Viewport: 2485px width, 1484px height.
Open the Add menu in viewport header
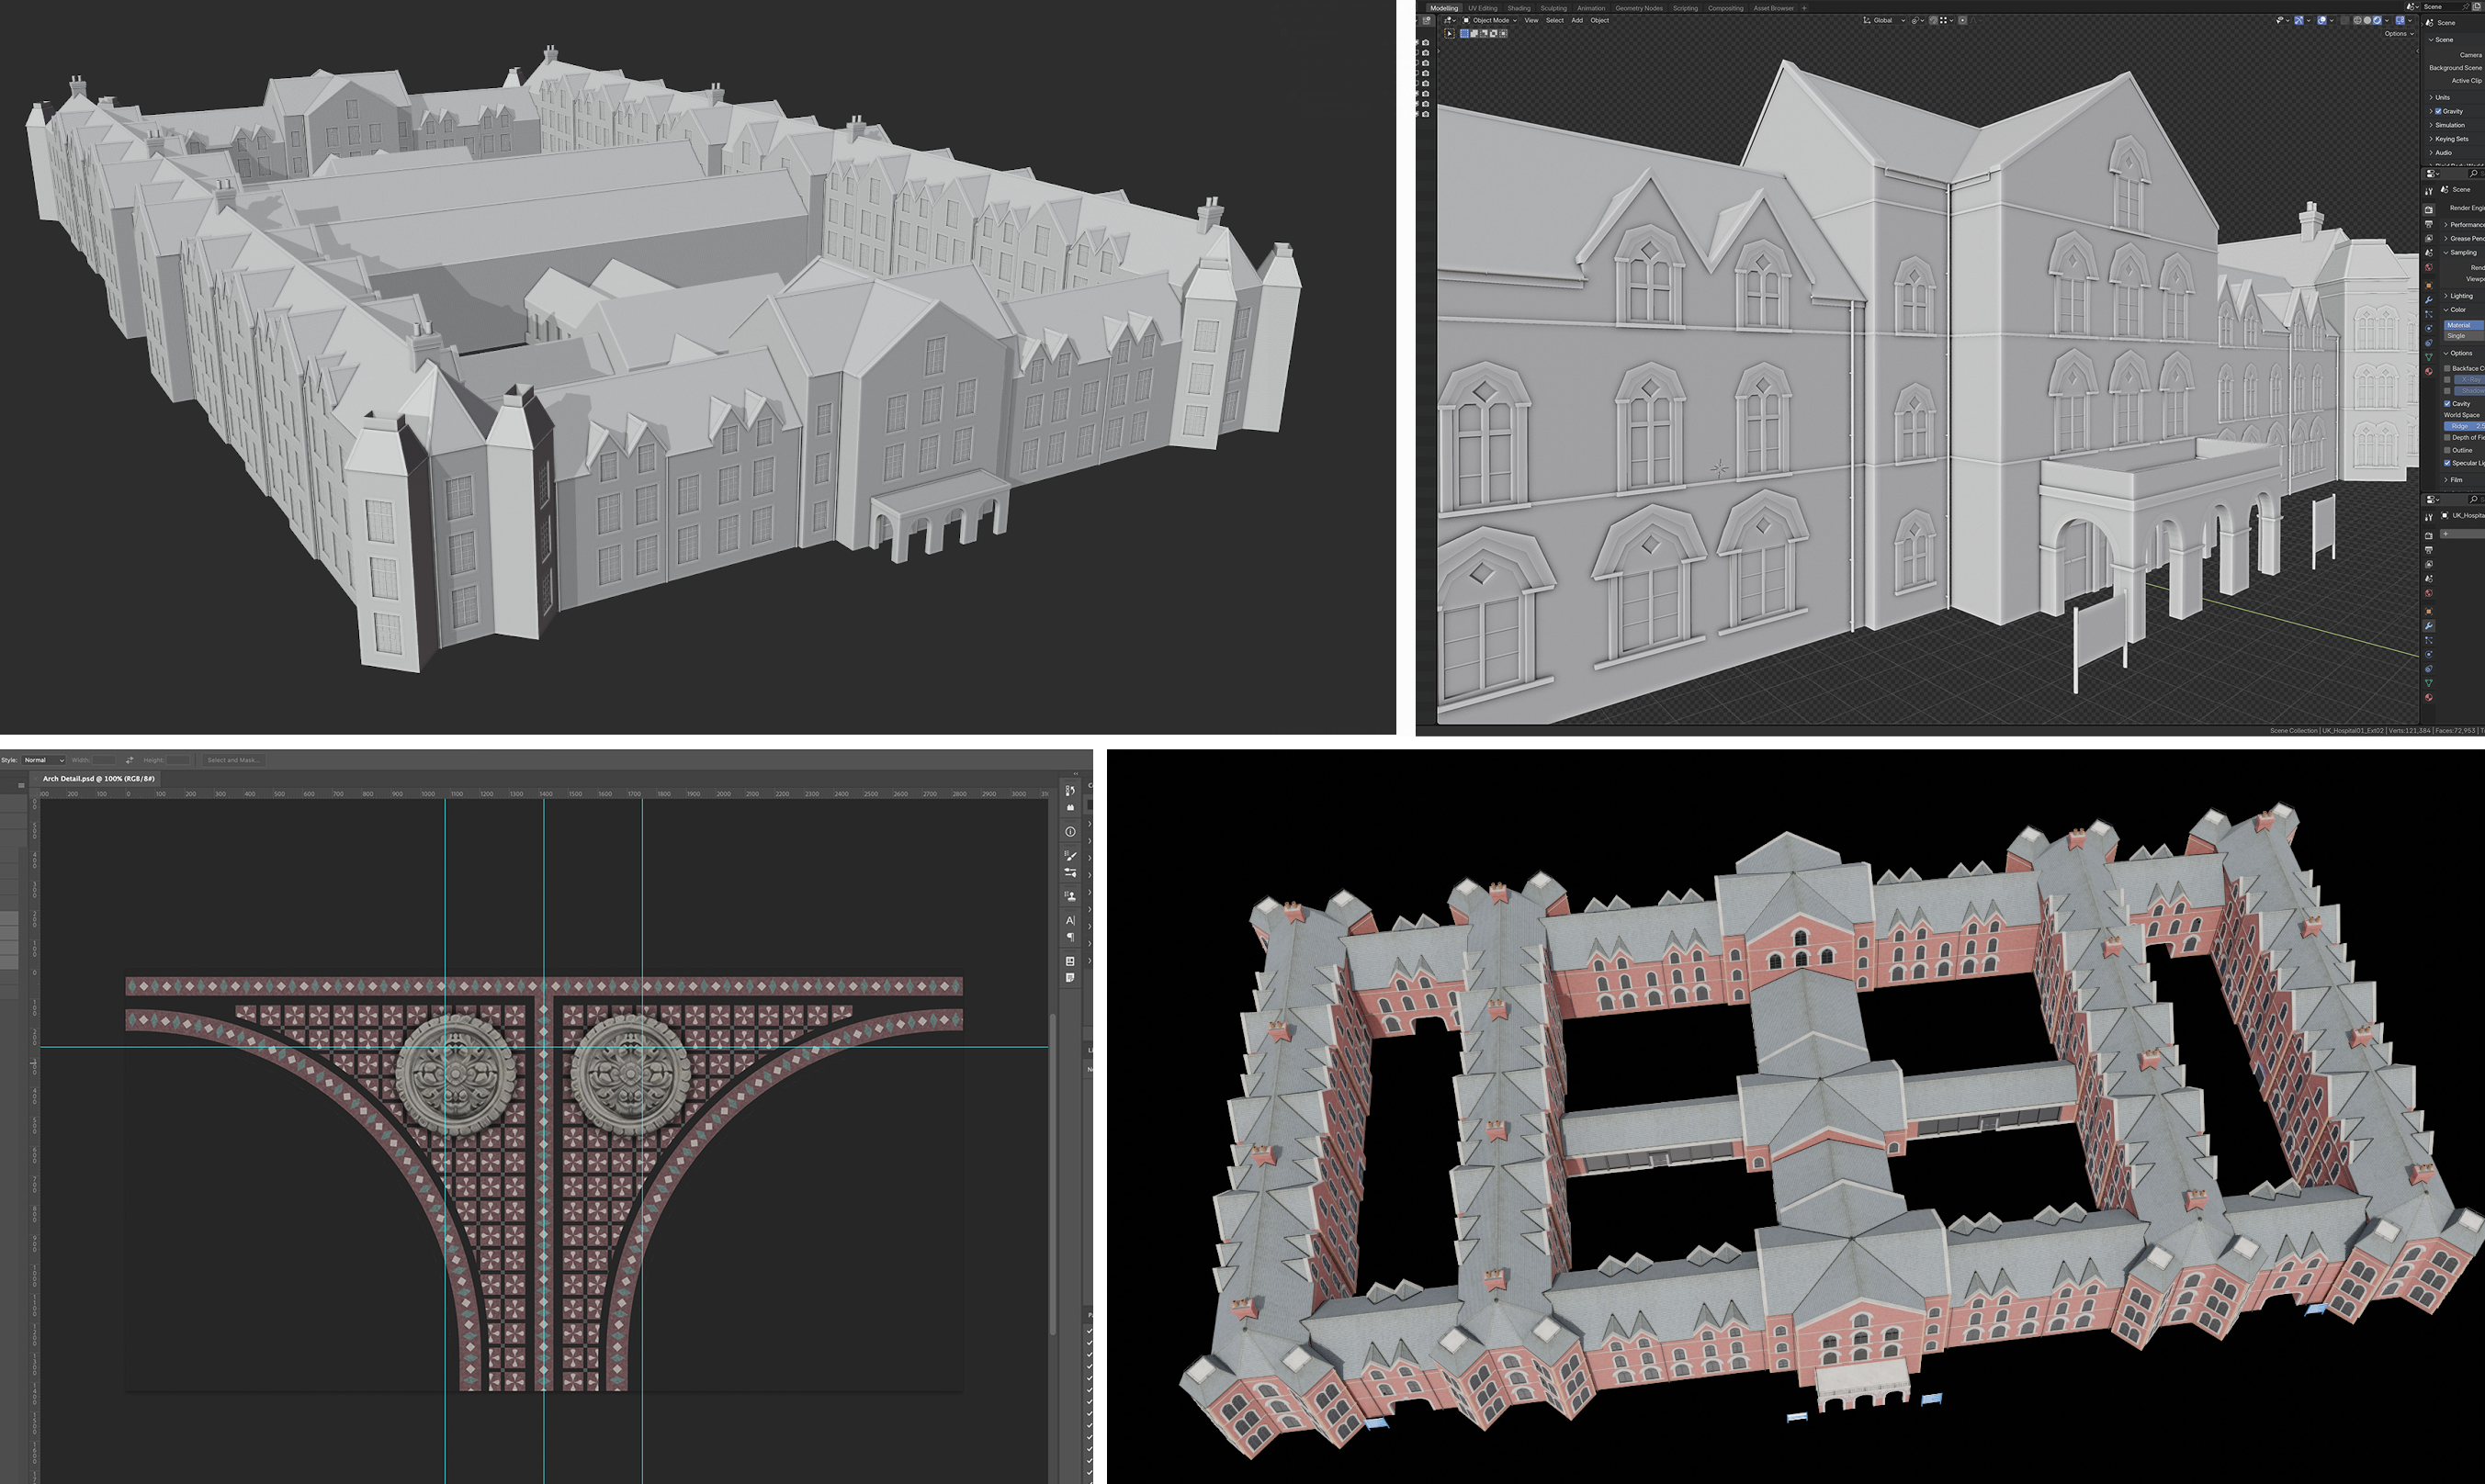tap(1576, 20)
